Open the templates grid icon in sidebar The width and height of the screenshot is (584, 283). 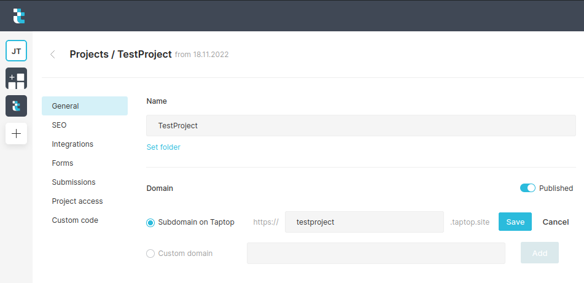point(16,79)
